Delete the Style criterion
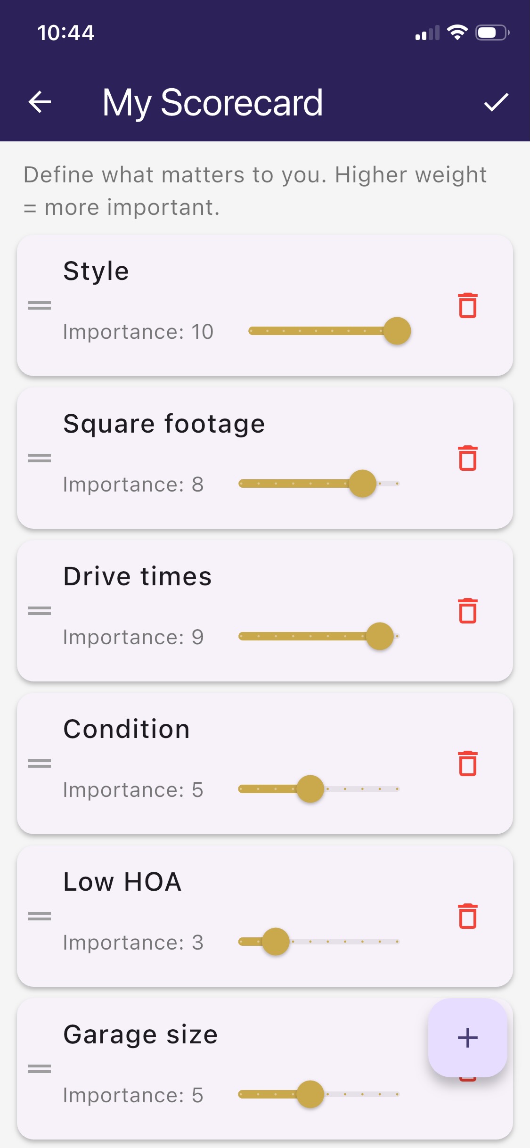Image resolution: width=530 pixels, height=1148 pixels. click(468, 306)
